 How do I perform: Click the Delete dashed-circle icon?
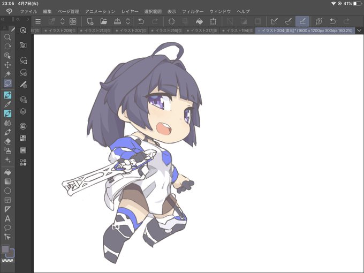pyautogui.click(x=171, y=21)
